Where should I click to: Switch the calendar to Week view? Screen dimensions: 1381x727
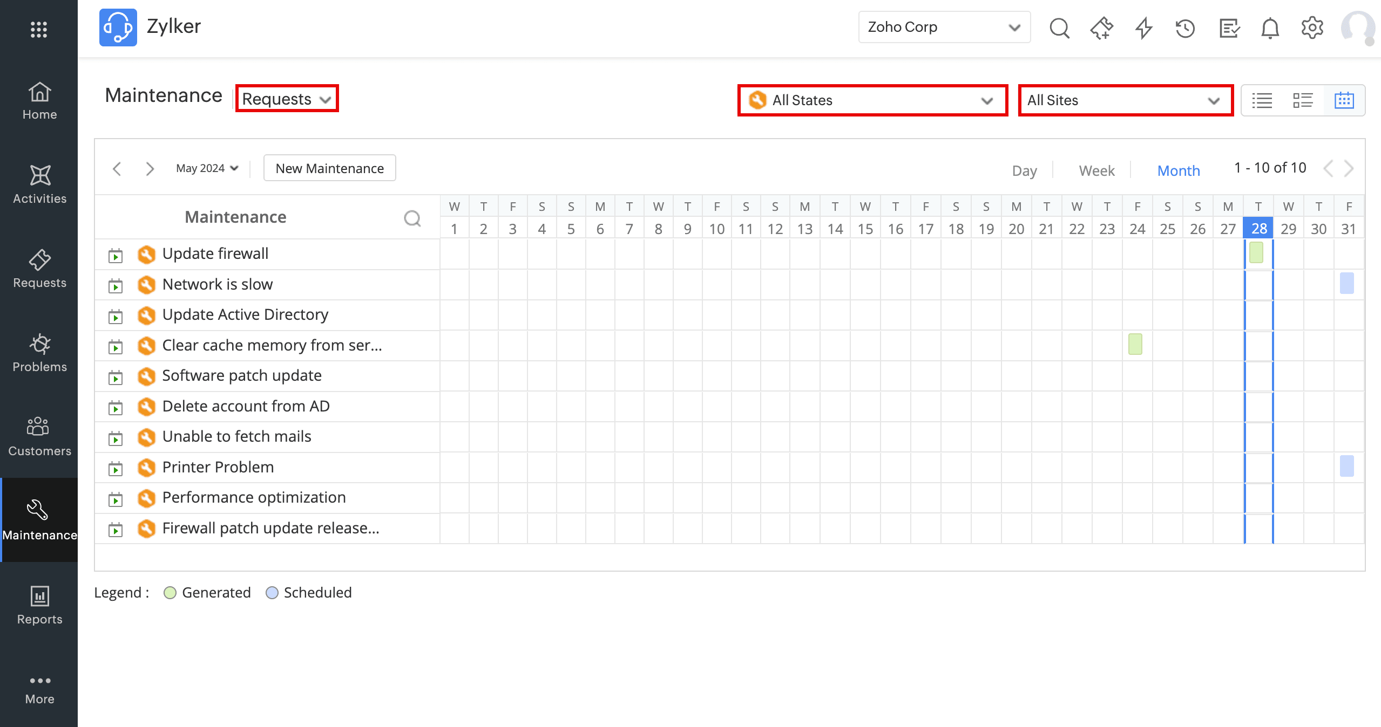tap(1096, 170)
